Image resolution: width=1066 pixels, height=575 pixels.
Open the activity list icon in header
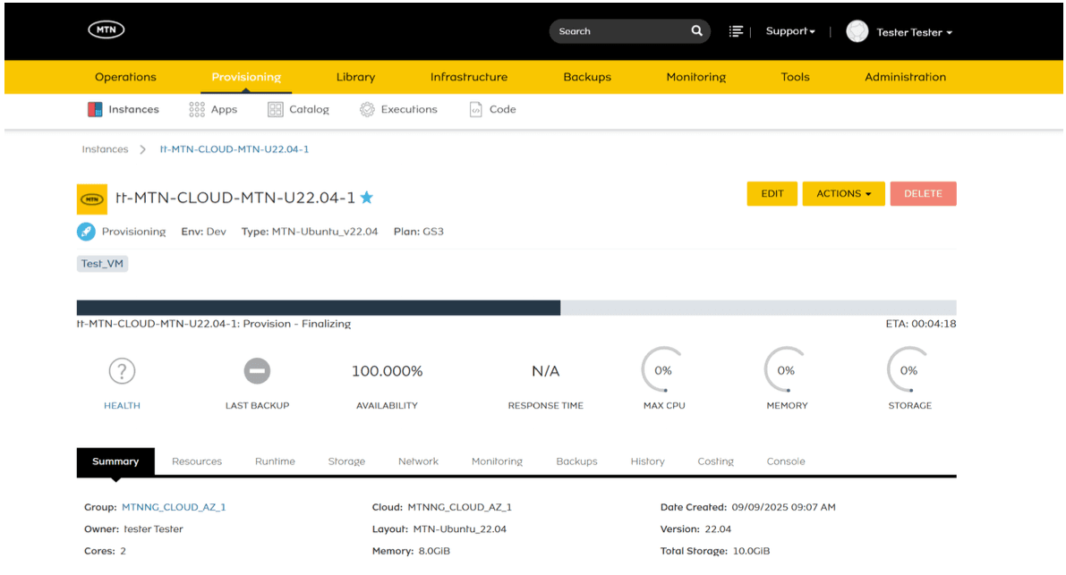(x=736, y=31)
